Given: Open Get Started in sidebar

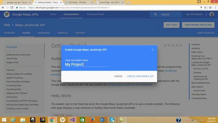Looking at the screenshot, I should [x=12, y=47].
